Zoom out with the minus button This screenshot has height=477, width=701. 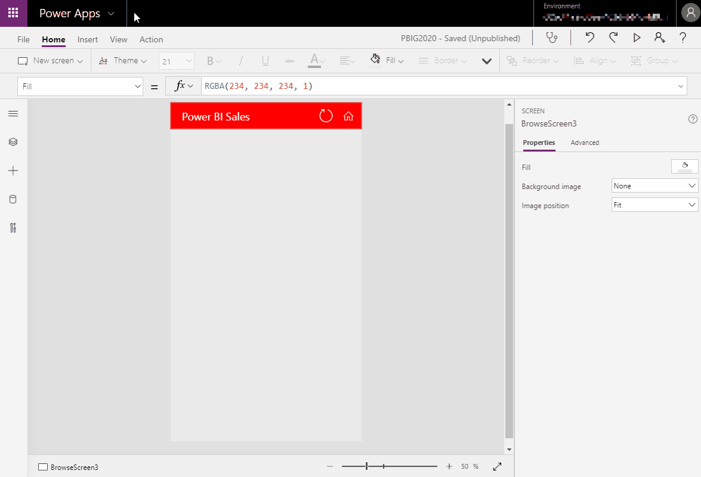point(330,466)
